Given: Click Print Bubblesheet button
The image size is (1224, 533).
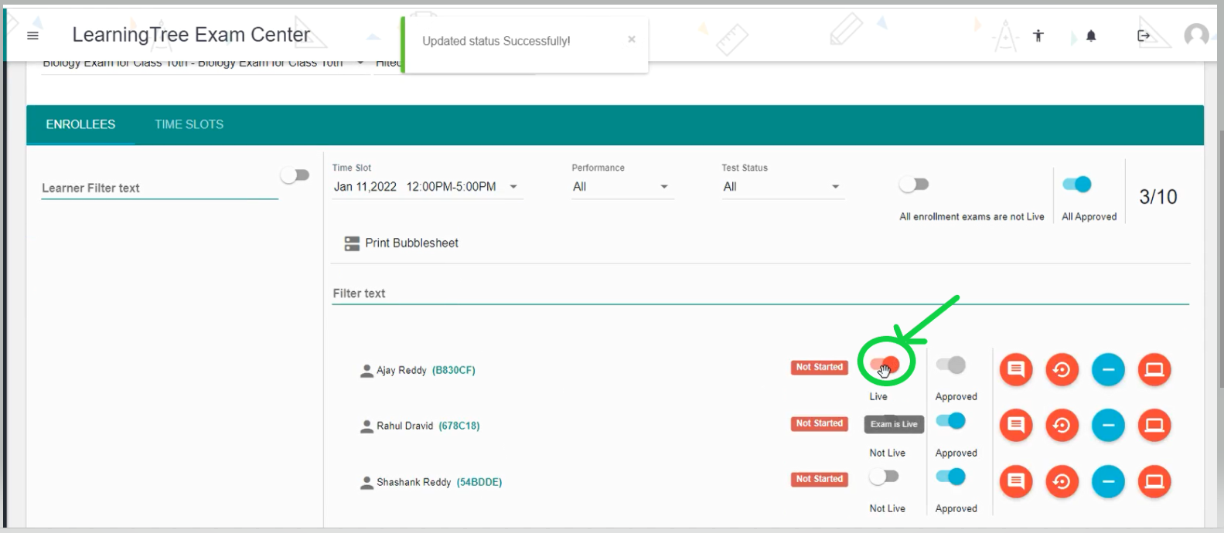Looking at the screenshot, I should point(401,243).
